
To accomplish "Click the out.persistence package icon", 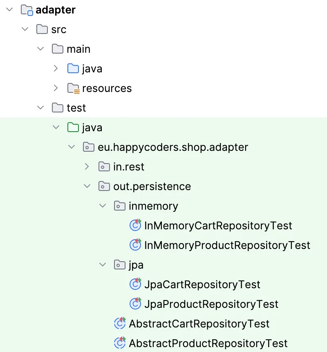I will (104, 186).
